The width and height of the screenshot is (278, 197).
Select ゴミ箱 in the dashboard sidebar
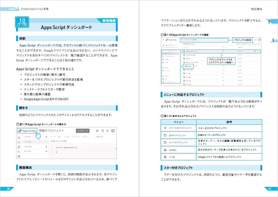click(x=165, y=62)
